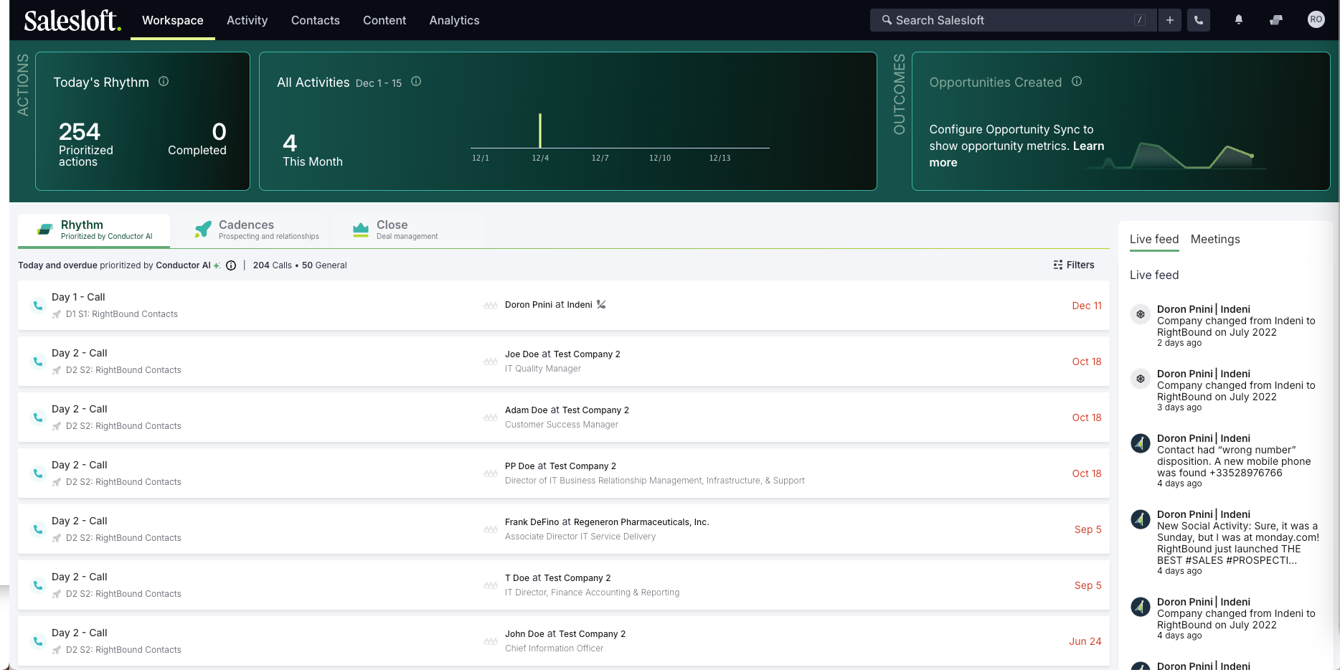Image resolution: width=1340 pixels, height=670 pixels.
Task: Click the call icon for T Doe row
Action: [x=38, y=585]
